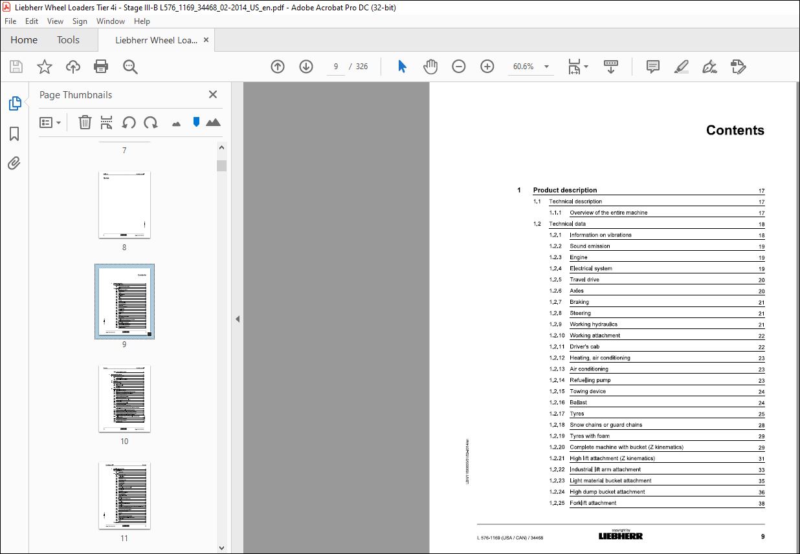Open 'High dump bucket attachment' entry
Viewport: 800px width, 554px height.
coord(607,492)
